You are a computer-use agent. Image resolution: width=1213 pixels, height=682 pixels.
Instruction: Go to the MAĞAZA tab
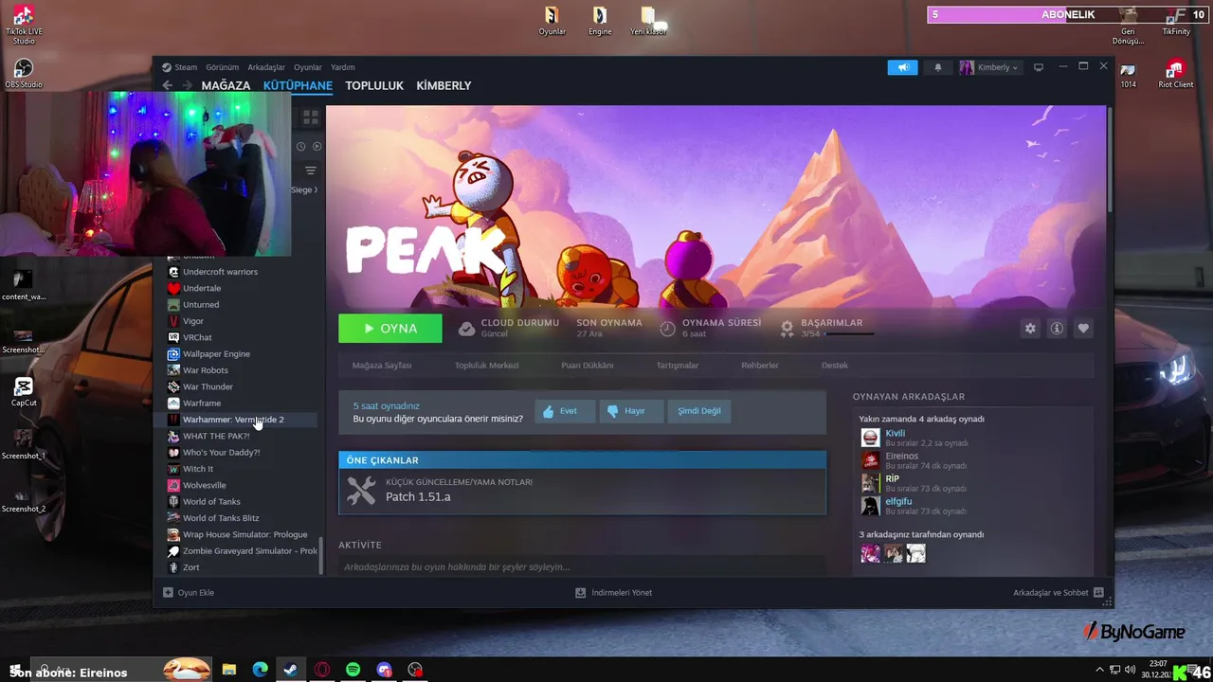226,85
